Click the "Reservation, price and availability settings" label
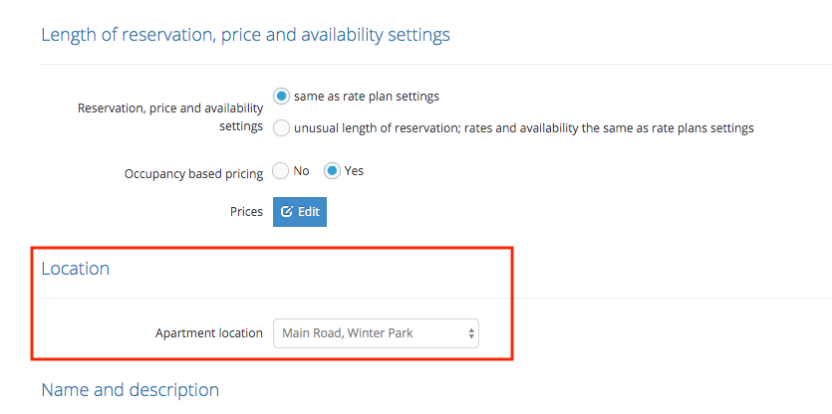832x414 pixels. pos(170,117)
